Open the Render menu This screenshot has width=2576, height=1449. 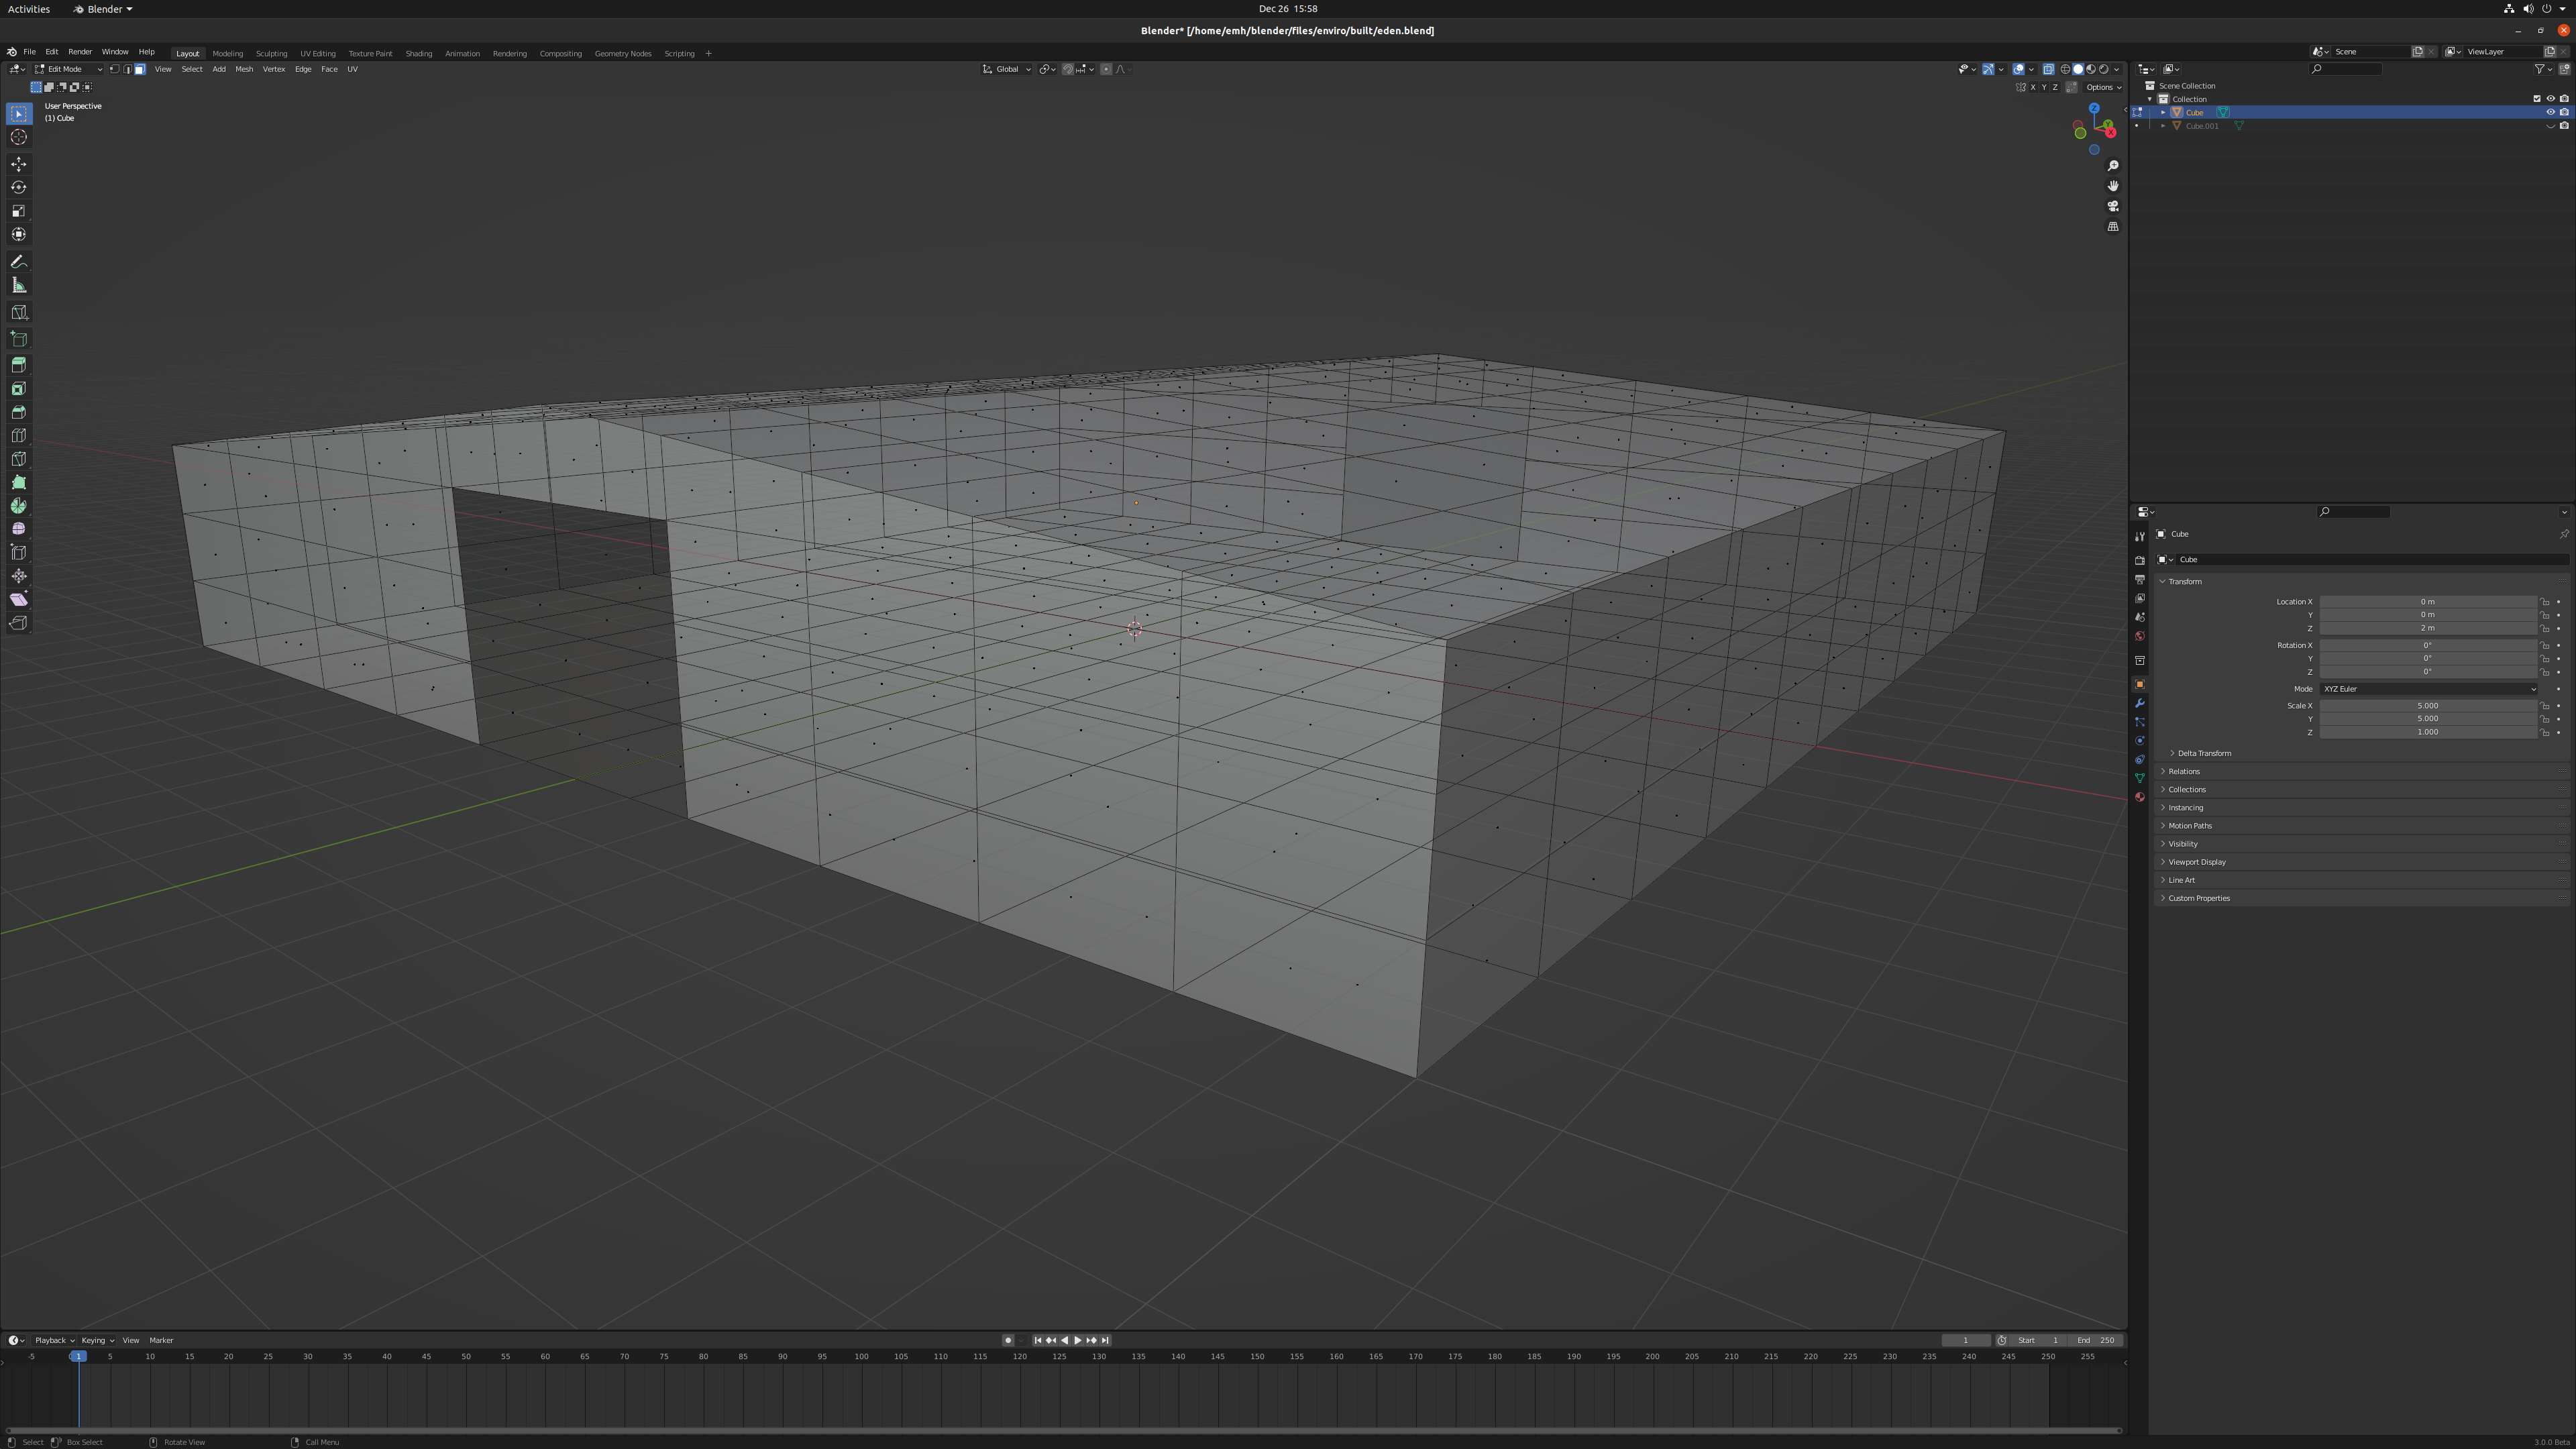click(x=80, y=52)
